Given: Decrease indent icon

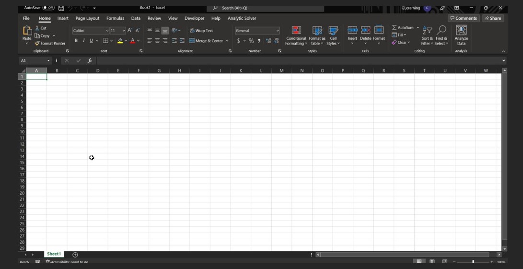Looking at the screenshot, I should [x=174, y=41].
